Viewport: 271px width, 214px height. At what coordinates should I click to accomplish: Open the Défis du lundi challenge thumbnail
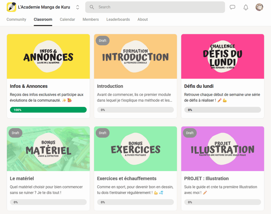point(223,56)
